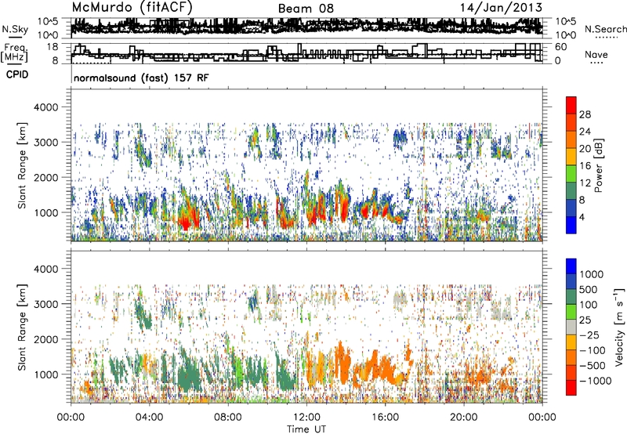Click the 60 tick right of frequency panel
The image size is (627, 434).
click(x=560, y=47)
